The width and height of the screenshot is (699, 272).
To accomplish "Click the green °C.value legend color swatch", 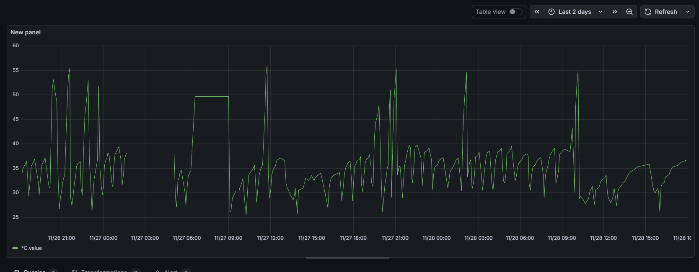I will [15, 248].
